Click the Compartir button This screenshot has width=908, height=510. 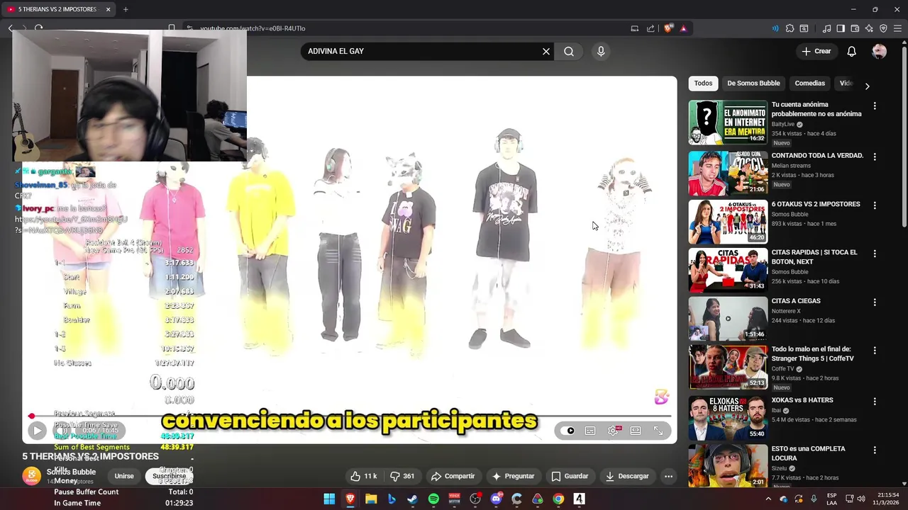coord(453,476)
